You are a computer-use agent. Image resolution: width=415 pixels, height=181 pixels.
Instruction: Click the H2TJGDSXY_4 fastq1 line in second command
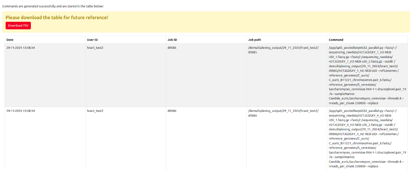tap(360, 116)
